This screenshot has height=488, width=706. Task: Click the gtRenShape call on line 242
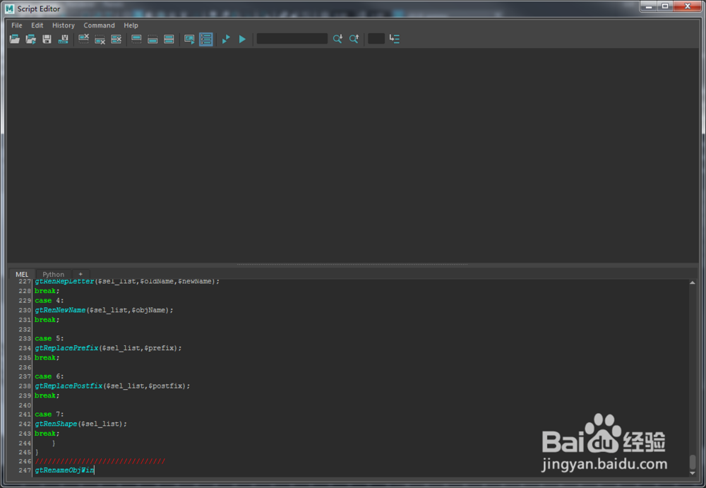56,424
